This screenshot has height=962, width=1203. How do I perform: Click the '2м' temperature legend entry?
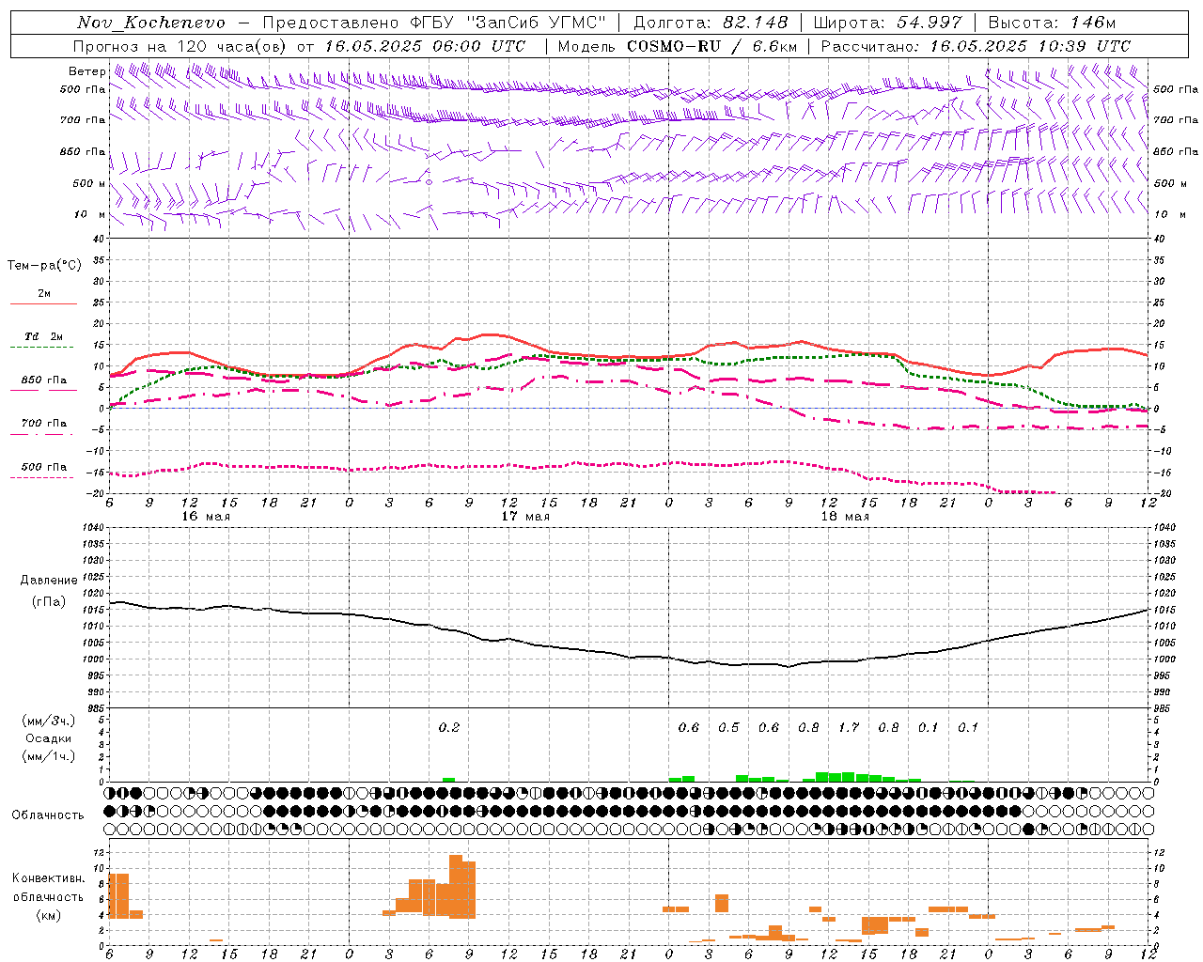point(43,294)
